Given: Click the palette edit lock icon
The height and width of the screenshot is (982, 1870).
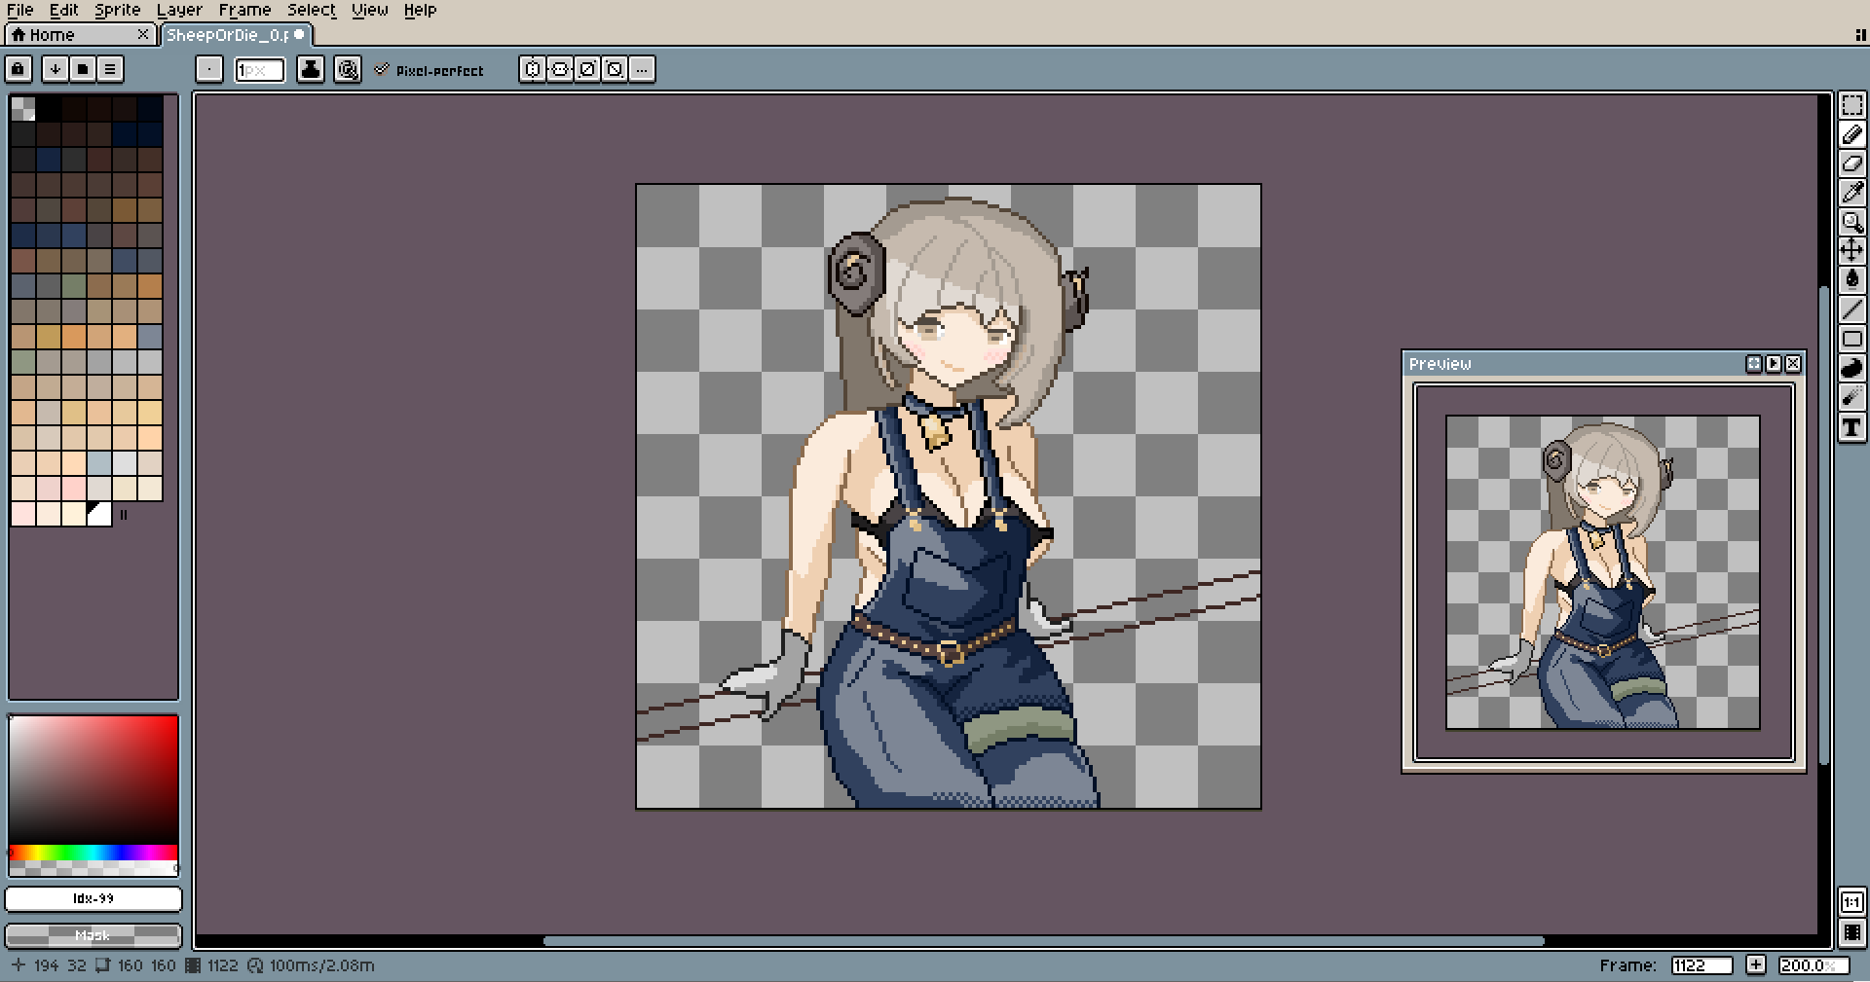Looking at the screenshot, I should [x=19, y=69].
